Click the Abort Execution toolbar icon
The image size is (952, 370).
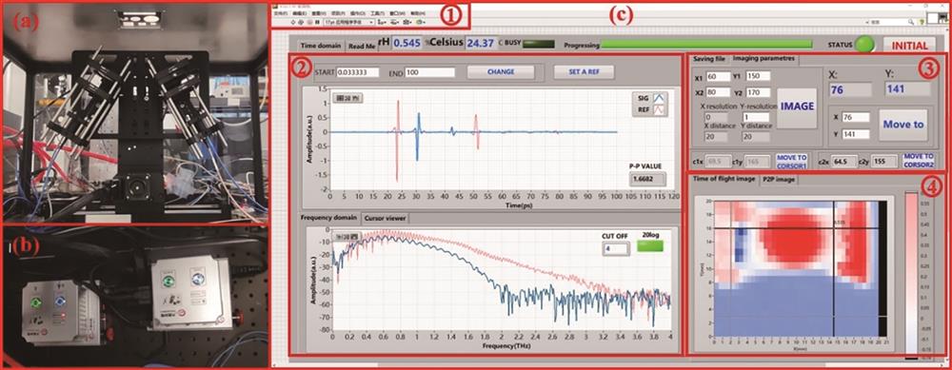(x=309, y=22)
